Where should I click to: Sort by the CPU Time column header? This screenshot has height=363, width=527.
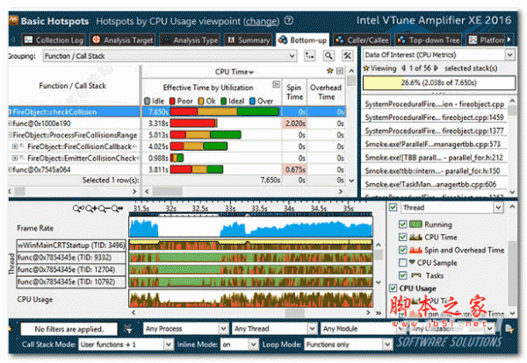[235, 71]
